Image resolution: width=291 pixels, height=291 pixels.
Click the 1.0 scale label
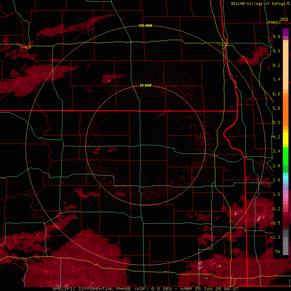[276, 194]
